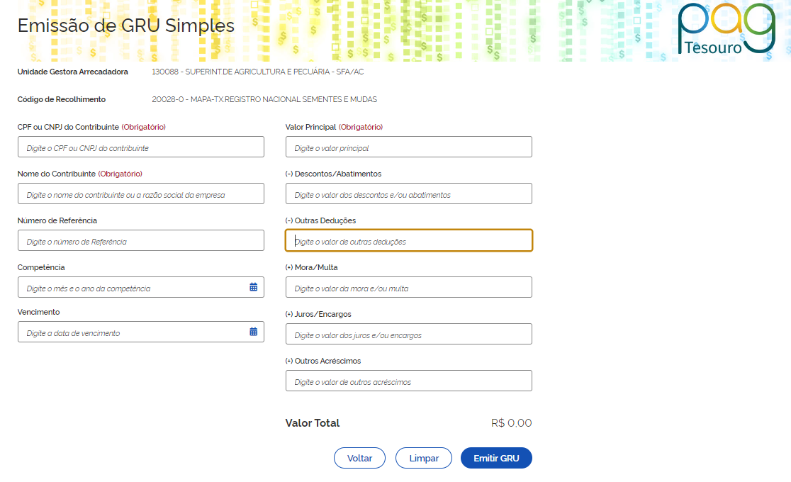The width and height of the screenshot is (791, 482).
Task: Click the Descontos/Abatimentos input field
Action: pos(408,194)
